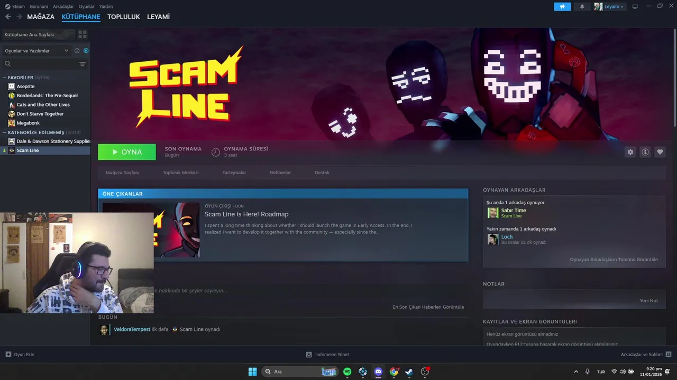Switch to Big Picture mode icon
Viewport: 677px width, 380px height.
pos(635,7)
